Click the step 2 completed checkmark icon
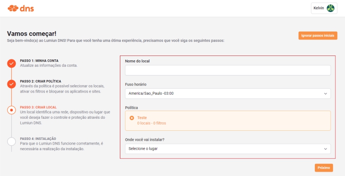Viewport: 345px width, 176px height. tap(12, 84)
